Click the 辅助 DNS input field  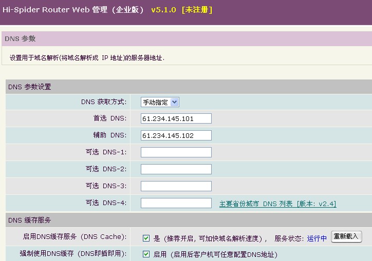click(176, 135)
